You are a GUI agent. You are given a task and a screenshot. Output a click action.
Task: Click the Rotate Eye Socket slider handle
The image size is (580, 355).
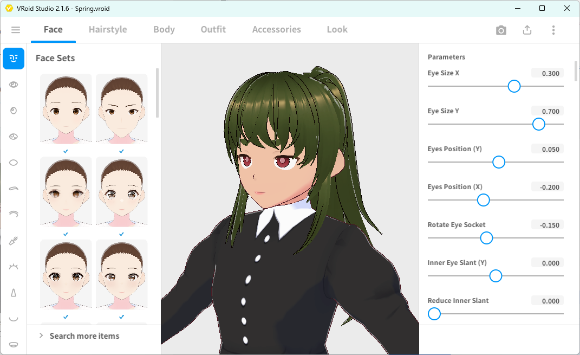point(486,238)
